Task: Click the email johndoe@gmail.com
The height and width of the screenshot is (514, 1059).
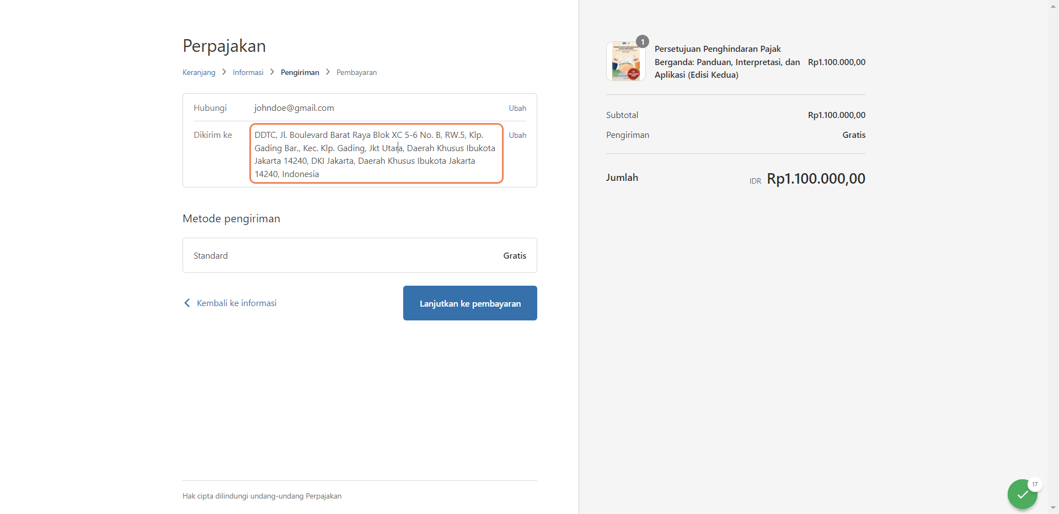Action: click(x=294, y=108)
